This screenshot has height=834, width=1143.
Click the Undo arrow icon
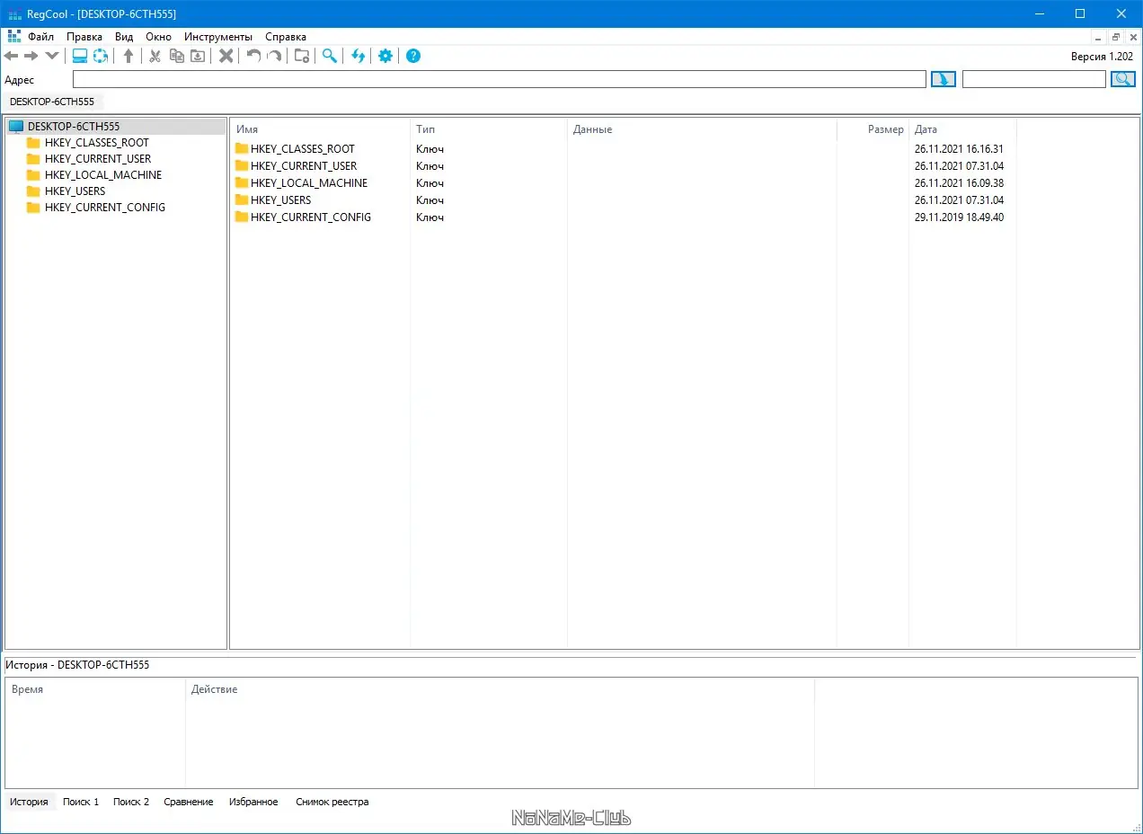(x=253, y=56)
